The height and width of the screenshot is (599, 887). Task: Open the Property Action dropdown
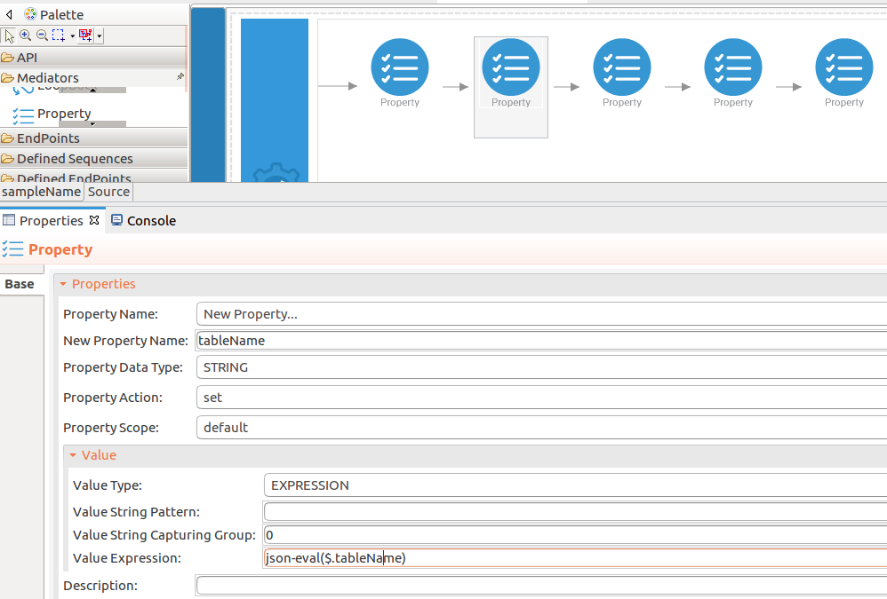tap(541, 398)
